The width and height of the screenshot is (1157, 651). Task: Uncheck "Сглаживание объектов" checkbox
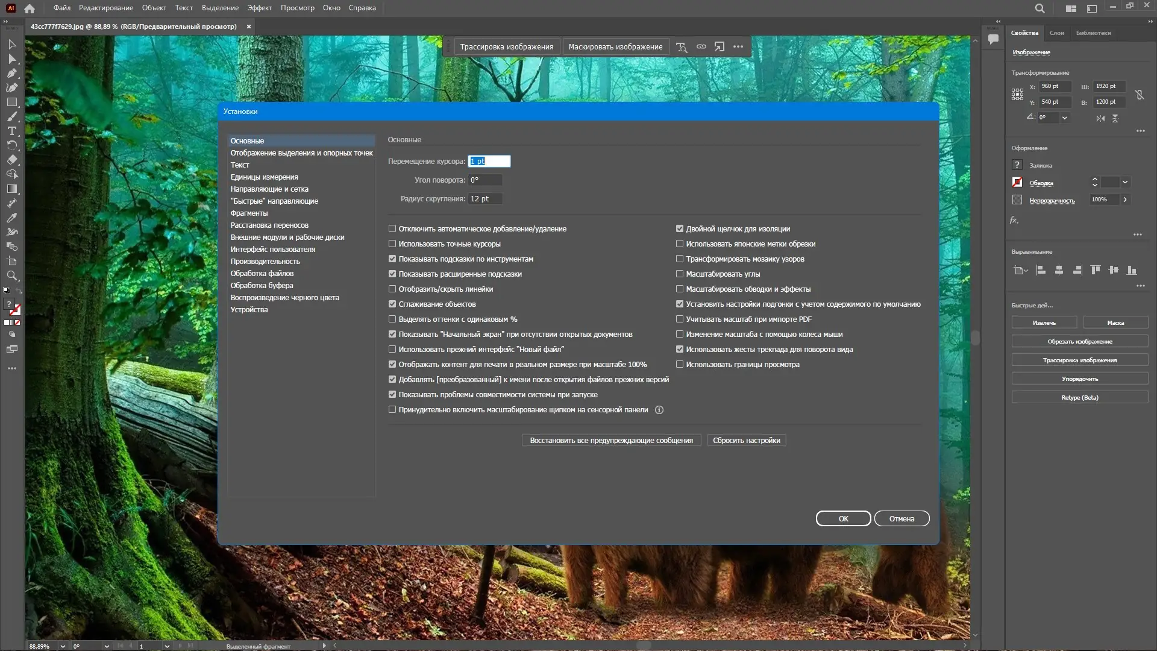tap(392, 304)
